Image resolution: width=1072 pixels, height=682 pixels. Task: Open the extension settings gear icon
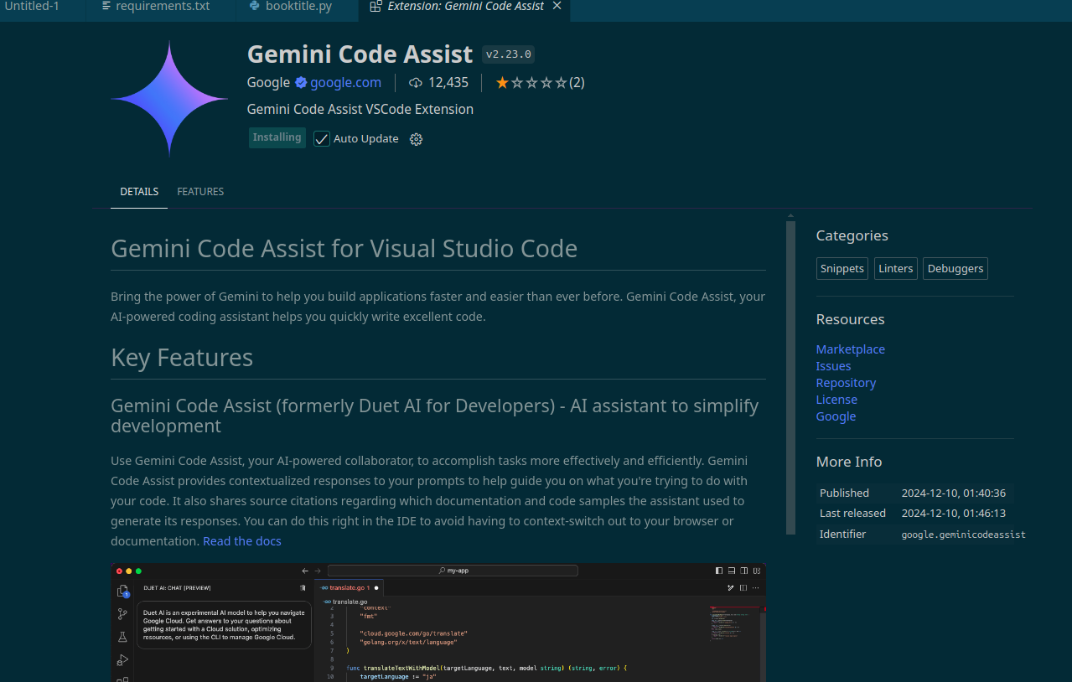pyautogui.click(x=416, y=139)
